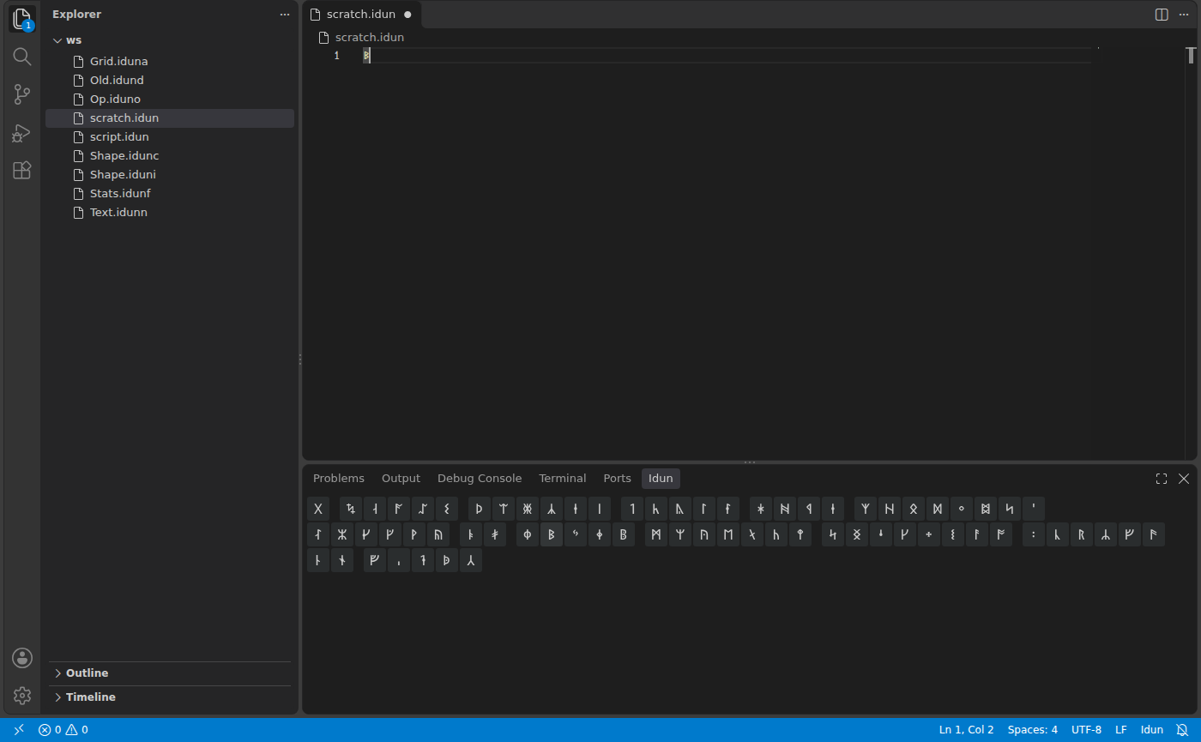Expand the Timeline section
This screenshot has width=1201, height=742.
pos(170,697)
